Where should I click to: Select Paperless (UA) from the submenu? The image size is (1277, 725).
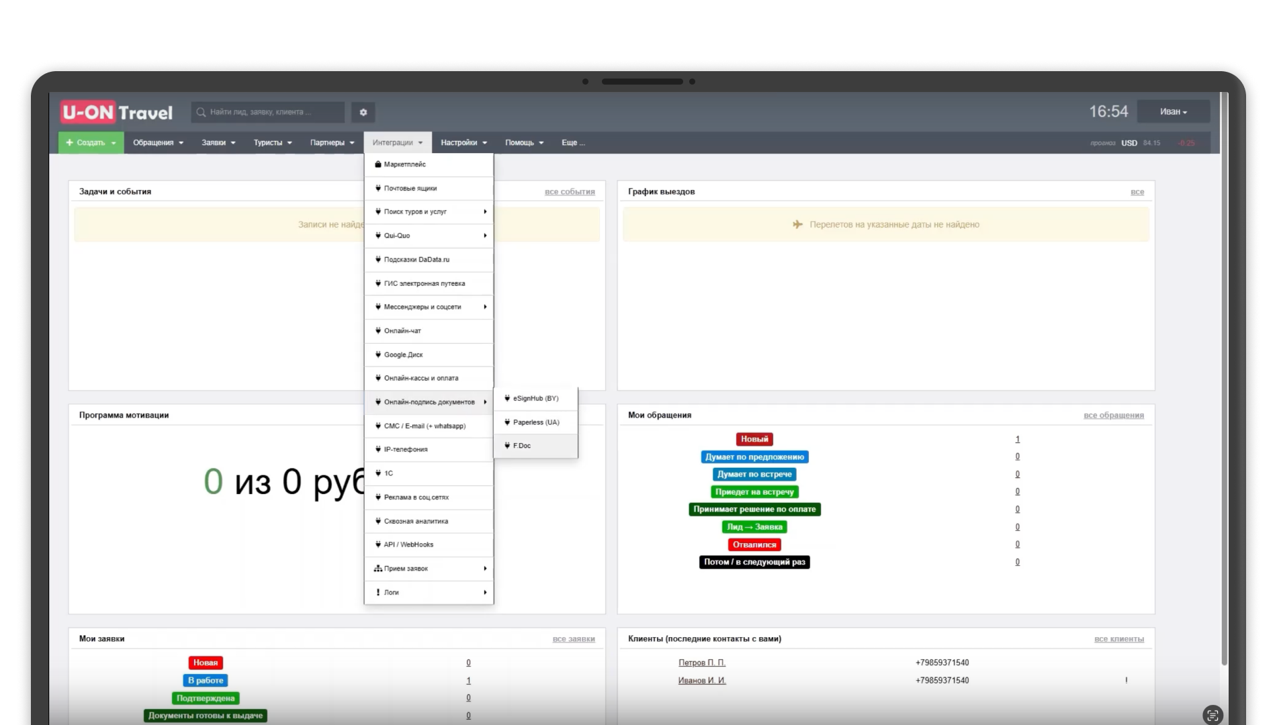pos(535,422)
